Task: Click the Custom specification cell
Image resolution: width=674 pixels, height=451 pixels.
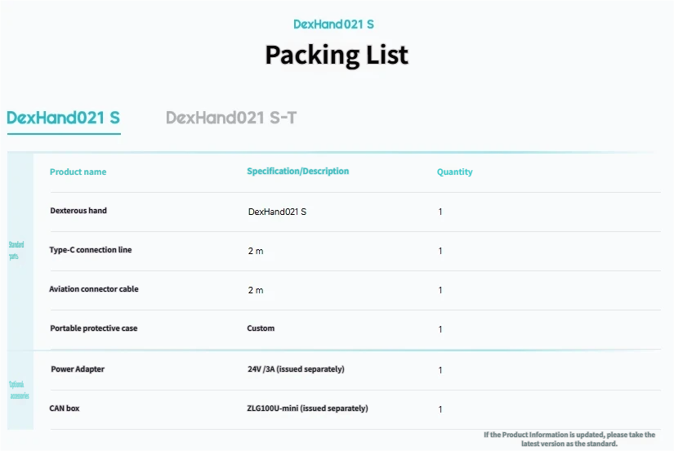Action: tap(261, 328)
